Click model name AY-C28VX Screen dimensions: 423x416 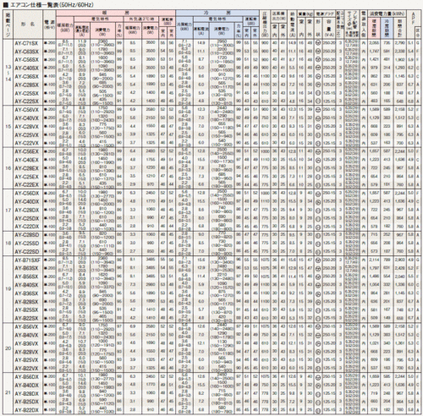tap(27, 127)
